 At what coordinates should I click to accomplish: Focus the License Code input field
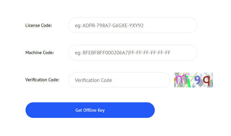click(x=132, y=25)
